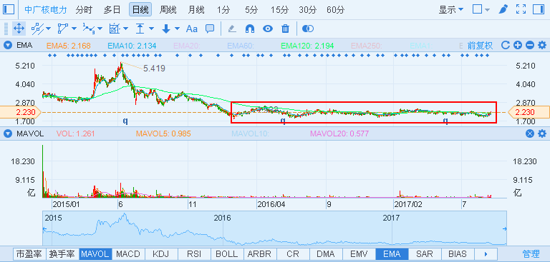Select the 5分 interval
Image resolution: width=550 pixels, height=262 pixels.
[251, 10]
